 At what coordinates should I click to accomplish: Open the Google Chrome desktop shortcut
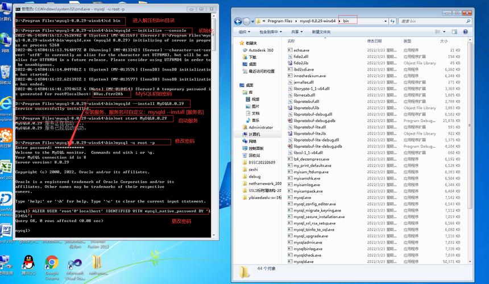click(52, 266)
